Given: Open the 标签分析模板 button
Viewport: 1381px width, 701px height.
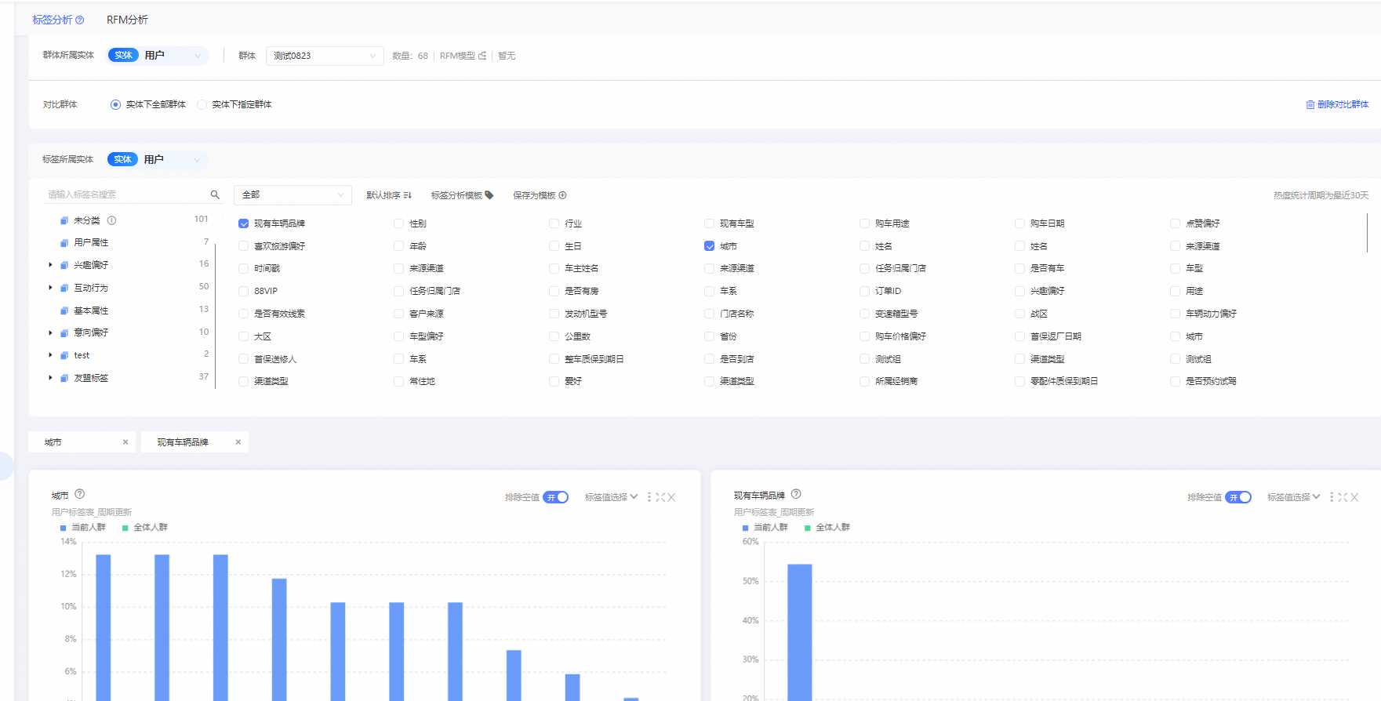Looking at the screenshot, I should (462, 195).
